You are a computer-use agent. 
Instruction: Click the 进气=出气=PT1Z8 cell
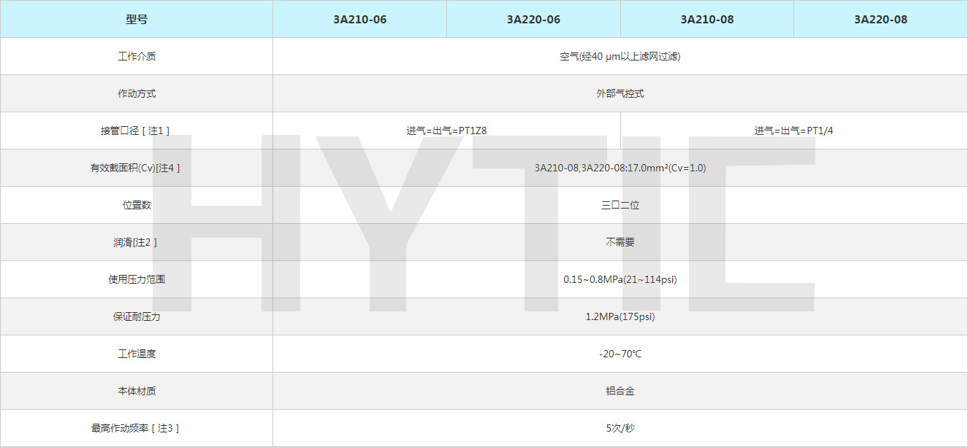pos(447,131)
